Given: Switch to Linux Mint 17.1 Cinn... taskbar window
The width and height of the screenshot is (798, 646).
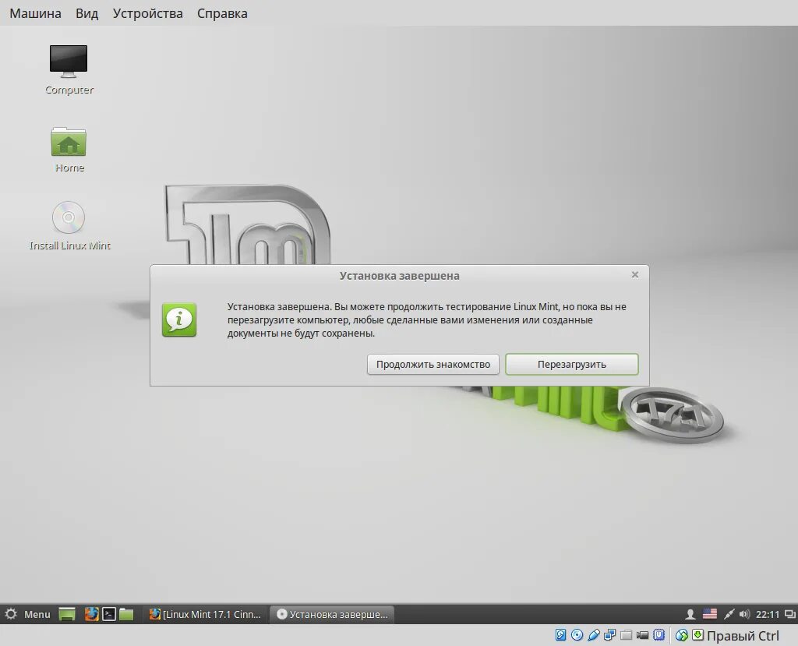Looking at the screenshot, I should [x=205, y=614].
